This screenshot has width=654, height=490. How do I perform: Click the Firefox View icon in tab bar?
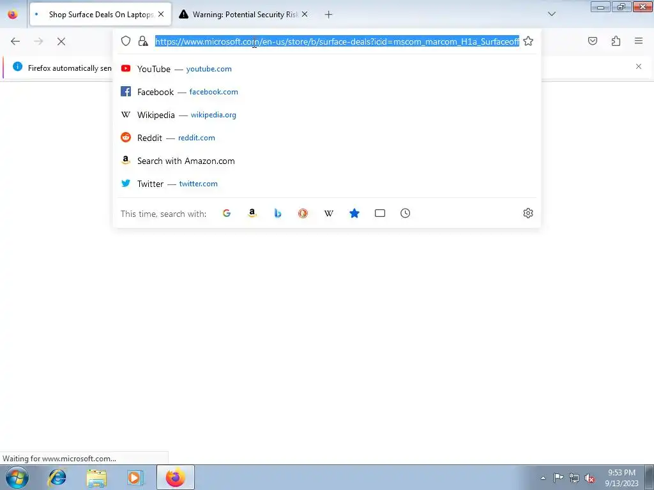click(x=13, y=15)
